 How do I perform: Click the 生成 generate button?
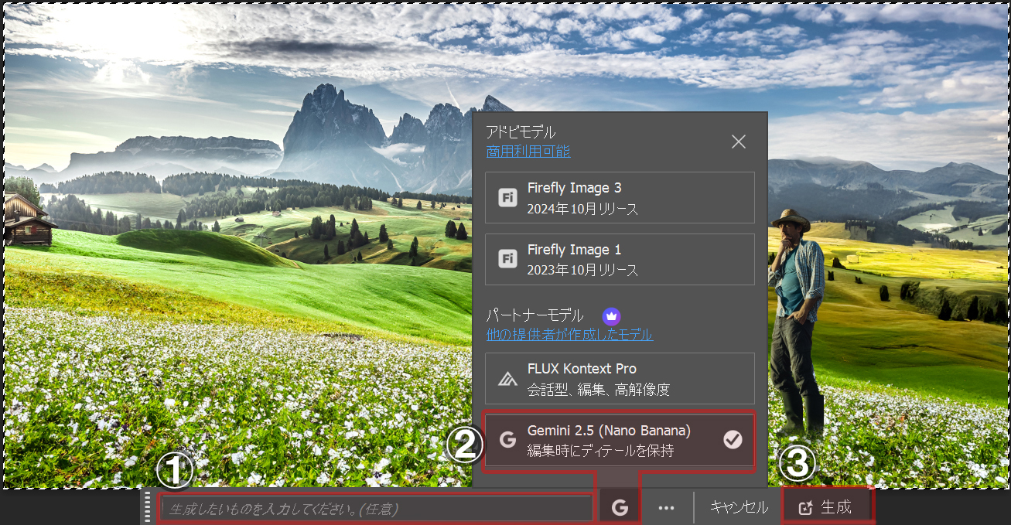pyautogui.click(x=827, y=507)
